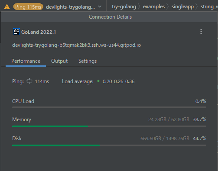Open the devlights-trygolang connection selector
The height and width of the screenshot is (171, 218).
(70, 7)
